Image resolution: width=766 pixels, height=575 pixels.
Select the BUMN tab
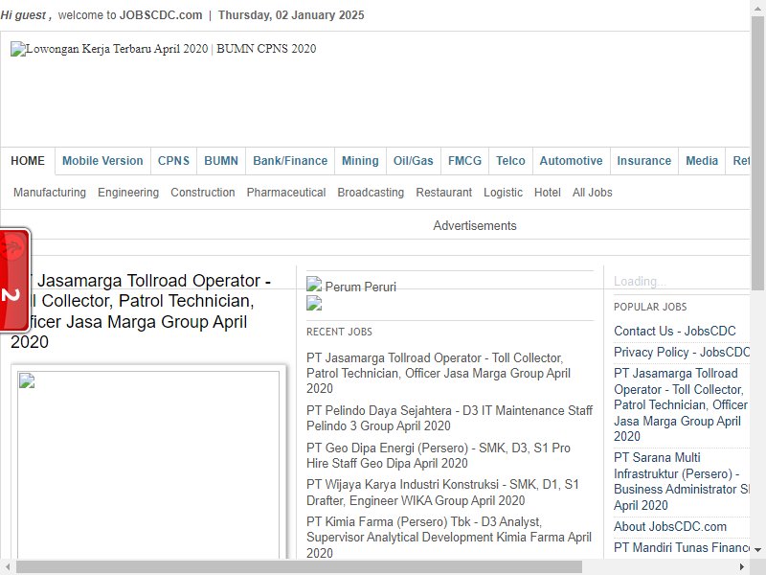pos(221,161)
